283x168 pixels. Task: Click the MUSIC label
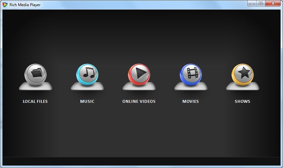point(87,101)
